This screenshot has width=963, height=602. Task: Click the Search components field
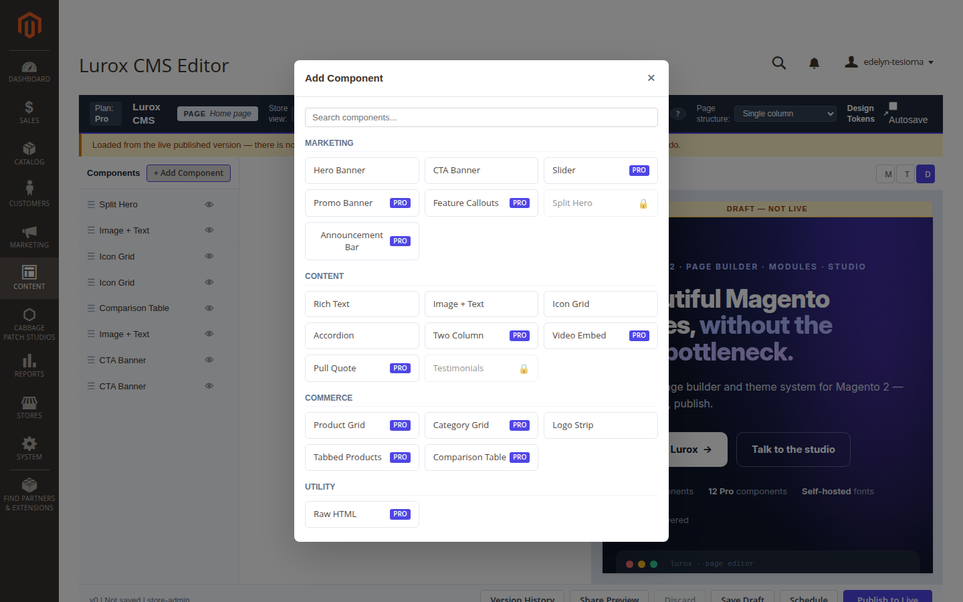(x=481, y=117)
